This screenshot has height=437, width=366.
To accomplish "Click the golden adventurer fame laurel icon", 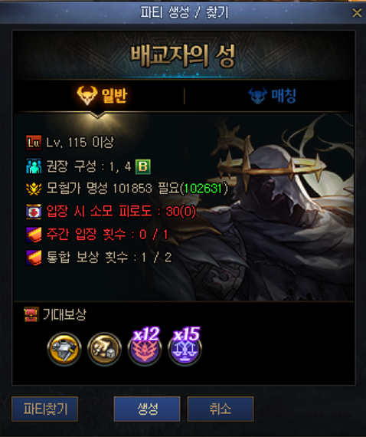I will 34,189.
